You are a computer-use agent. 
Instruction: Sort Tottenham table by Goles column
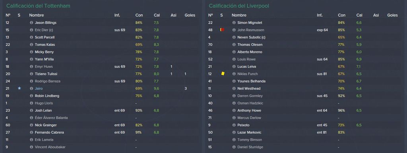click(x=190, y=15)
